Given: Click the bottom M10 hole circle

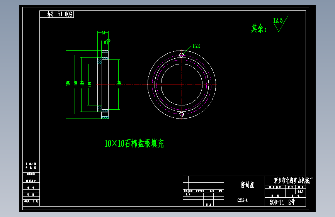Looking at the screenshot, I should pos(182,114).
